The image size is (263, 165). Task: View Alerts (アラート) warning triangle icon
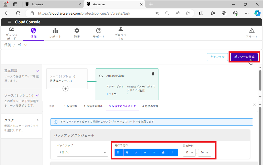click(x=251, y=31)
